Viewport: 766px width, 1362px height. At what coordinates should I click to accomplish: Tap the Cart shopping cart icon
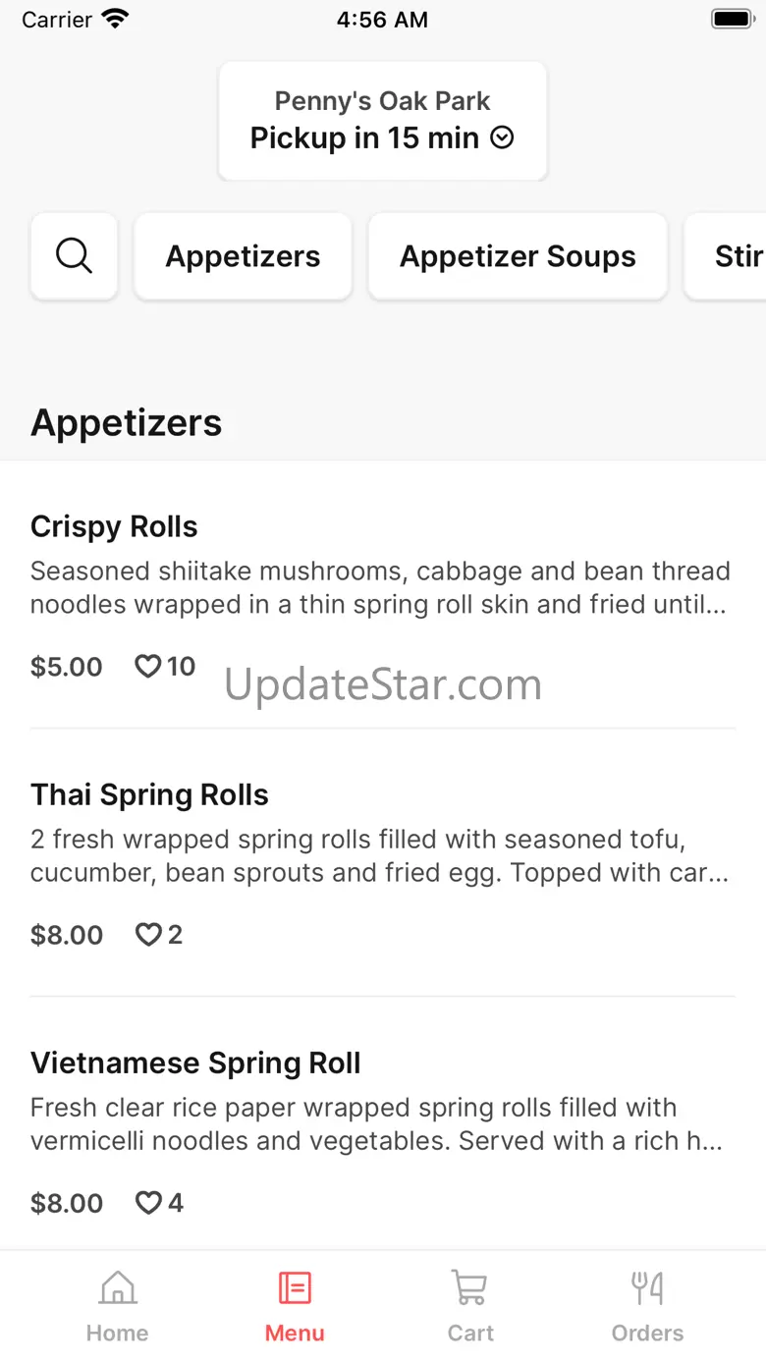(x=470, y=1287)
